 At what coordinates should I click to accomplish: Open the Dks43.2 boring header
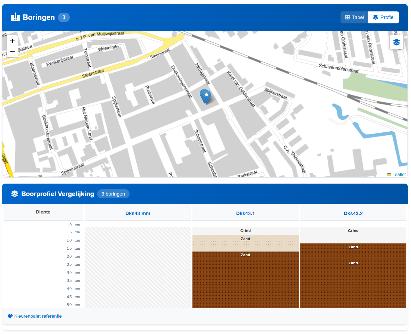353,214
